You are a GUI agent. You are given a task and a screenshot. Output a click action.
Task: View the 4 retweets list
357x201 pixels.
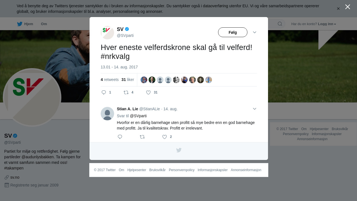click(x=110, y=80)
